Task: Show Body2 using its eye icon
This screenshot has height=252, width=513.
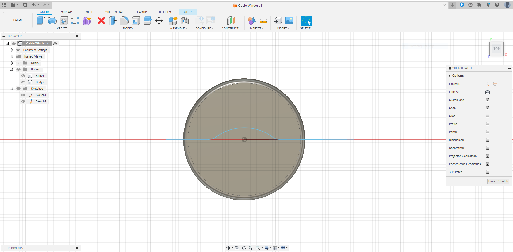Action: coord(23,82)
